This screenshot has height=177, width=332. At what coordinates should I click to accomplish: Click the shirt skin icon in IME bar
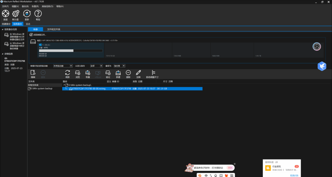point(226,175)
